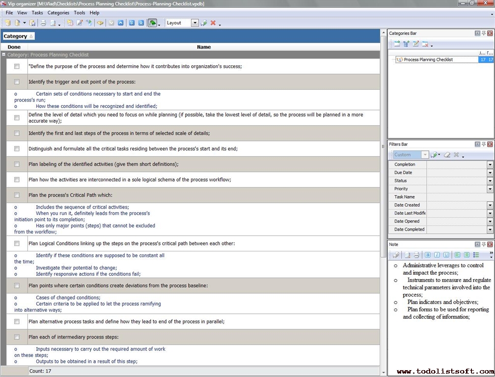Image resolution: width=495 pixels, height=377 pixels.
Task: Tick checkbox for 'Plan each of intermediary process steps'
Action: (x=17, y=337)
